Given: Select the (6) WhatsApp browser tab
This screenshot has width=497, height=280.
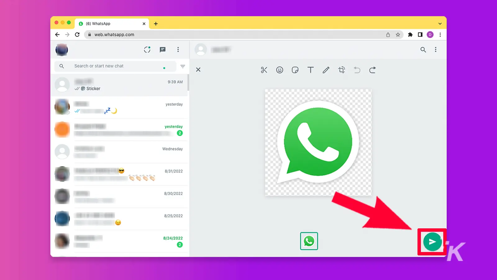Looking at the screenshot, I should coord(112,24).
